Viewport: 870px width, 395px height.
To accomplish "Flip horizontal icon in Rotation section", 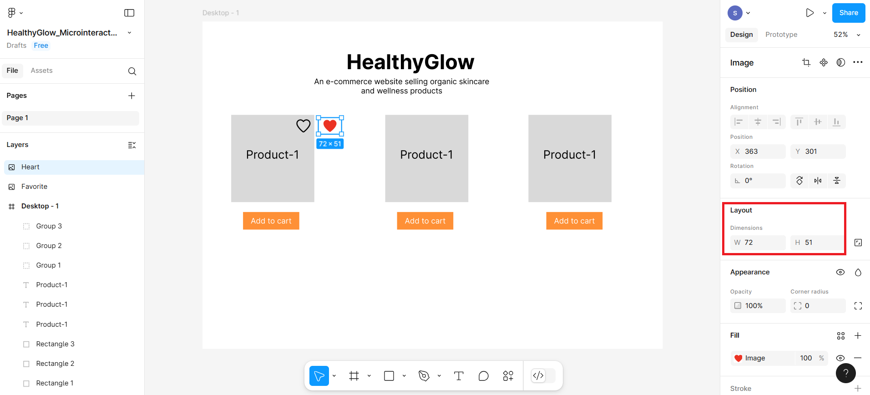I will (818, 181).
